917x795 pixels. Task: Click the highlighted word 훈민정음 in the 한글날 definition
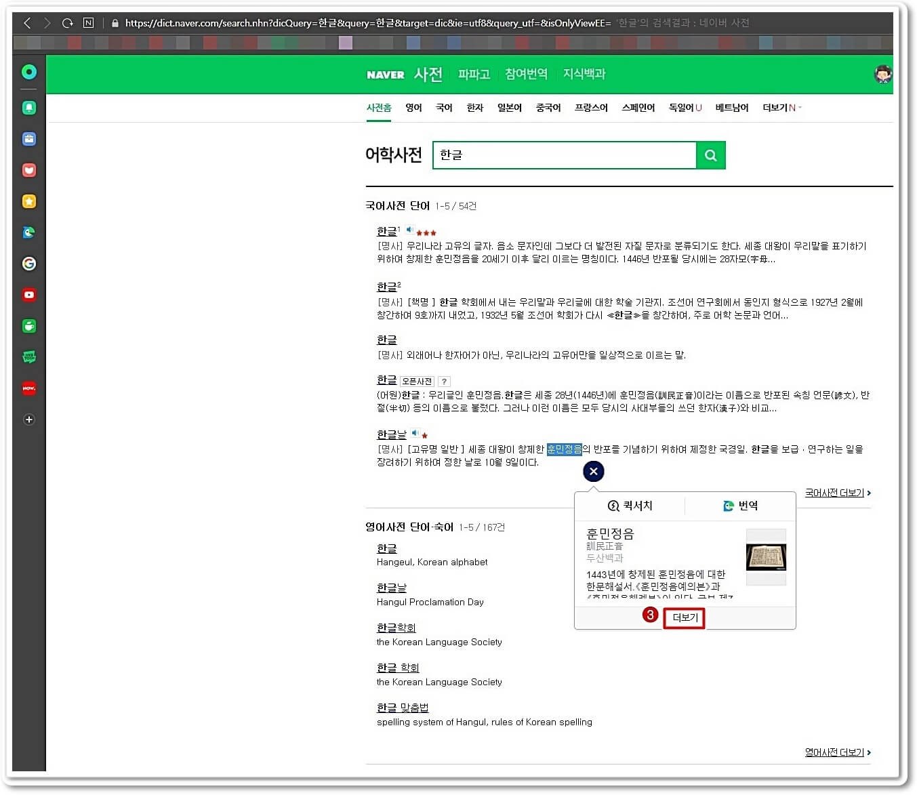(x=565, y=449)
